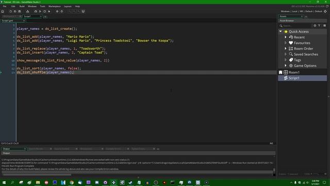Expand the Room Order folder
Screen dimensions: 330x186
(x=286, y=49)
